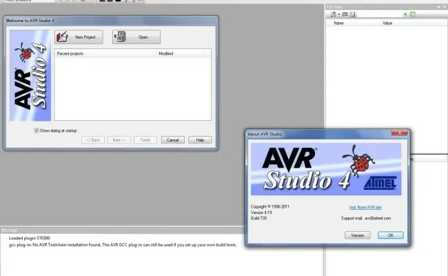Open the Visit Atmel AVR site link
Image resolution: width=448 pixels, height=276 pixels.
365,208
